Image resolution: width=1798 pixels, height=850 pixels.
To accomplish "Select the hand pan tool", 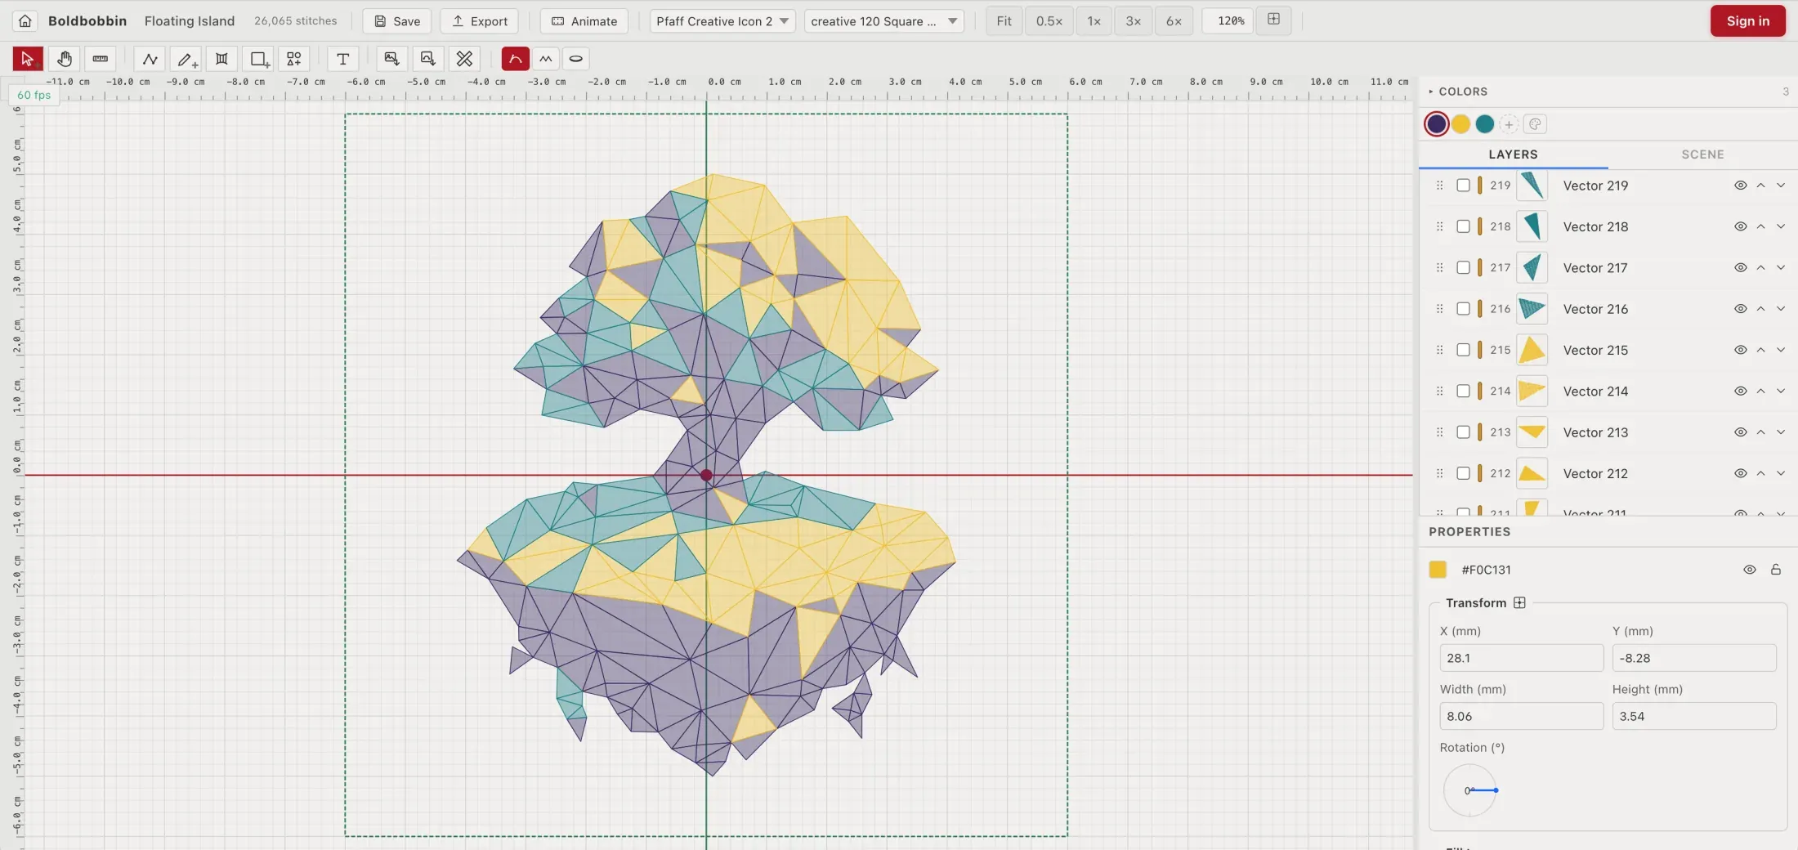I will (x=65, y=59).
